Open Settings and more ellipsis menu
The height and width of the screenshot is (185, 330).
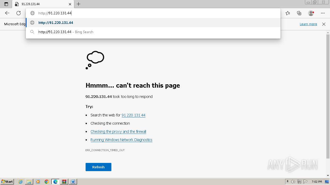(x=323, y=13)
